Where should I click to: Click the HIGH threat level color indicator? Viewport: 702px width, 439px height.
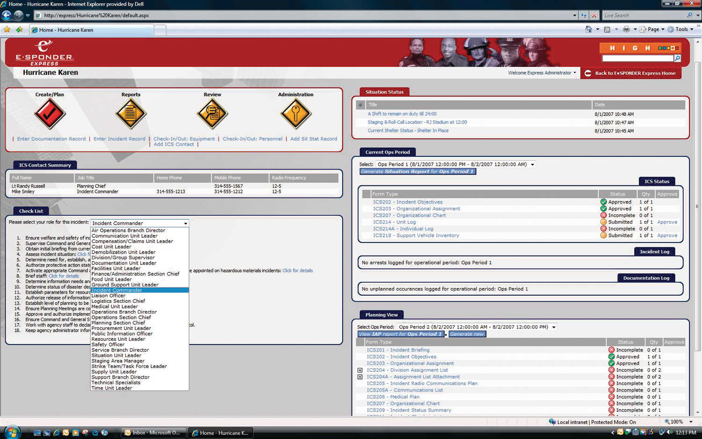668,48
